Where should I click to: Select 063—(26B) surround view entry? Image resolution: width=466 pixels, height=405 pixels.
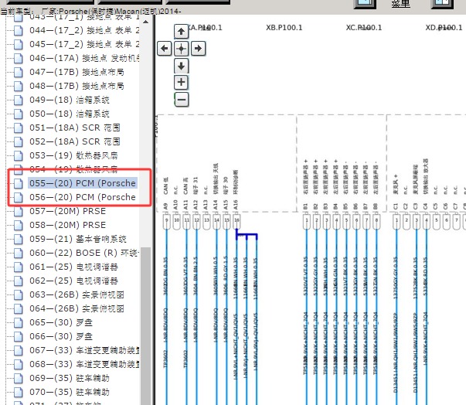(77, 294)
